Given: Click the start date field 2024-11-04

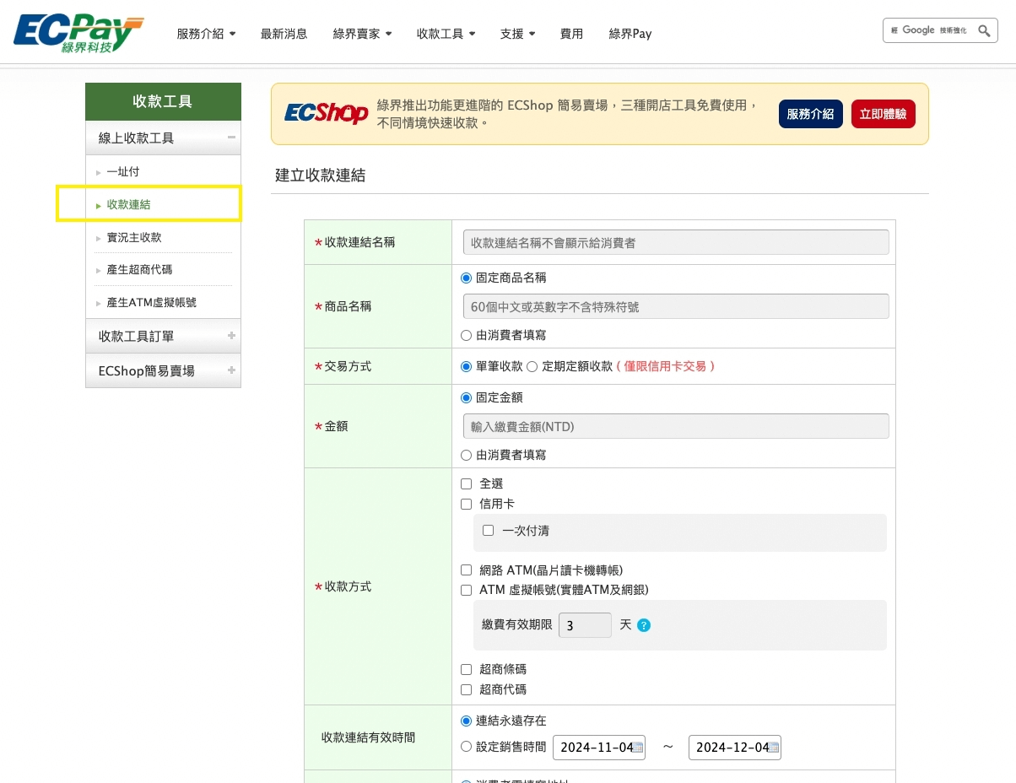Looking at the screenshot, I should tap(598, 748).
